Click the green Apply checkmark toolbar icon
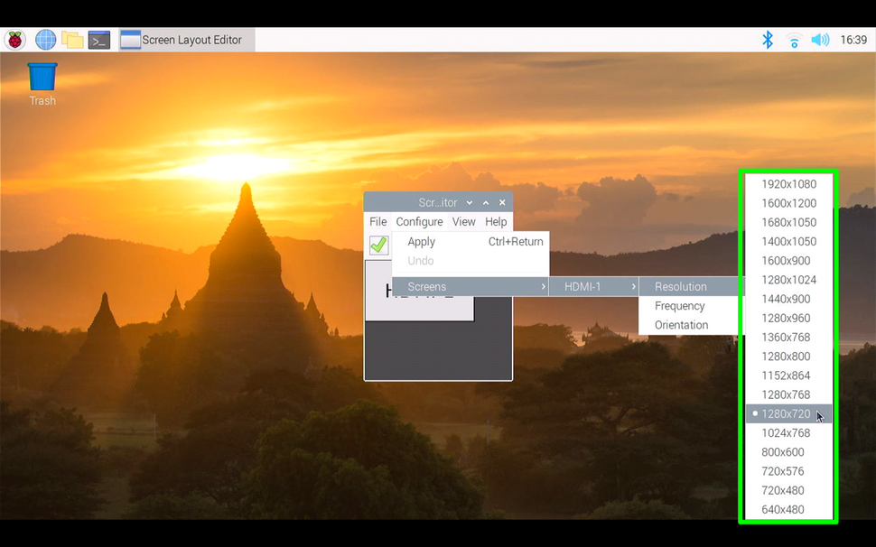 coord(378,245)
